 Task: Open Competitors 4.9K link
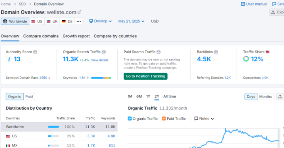coord(265,78)
